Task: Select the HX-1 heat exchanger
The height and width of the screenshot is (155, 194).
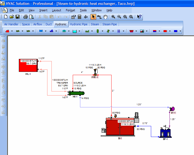Action: coord(76,93)
